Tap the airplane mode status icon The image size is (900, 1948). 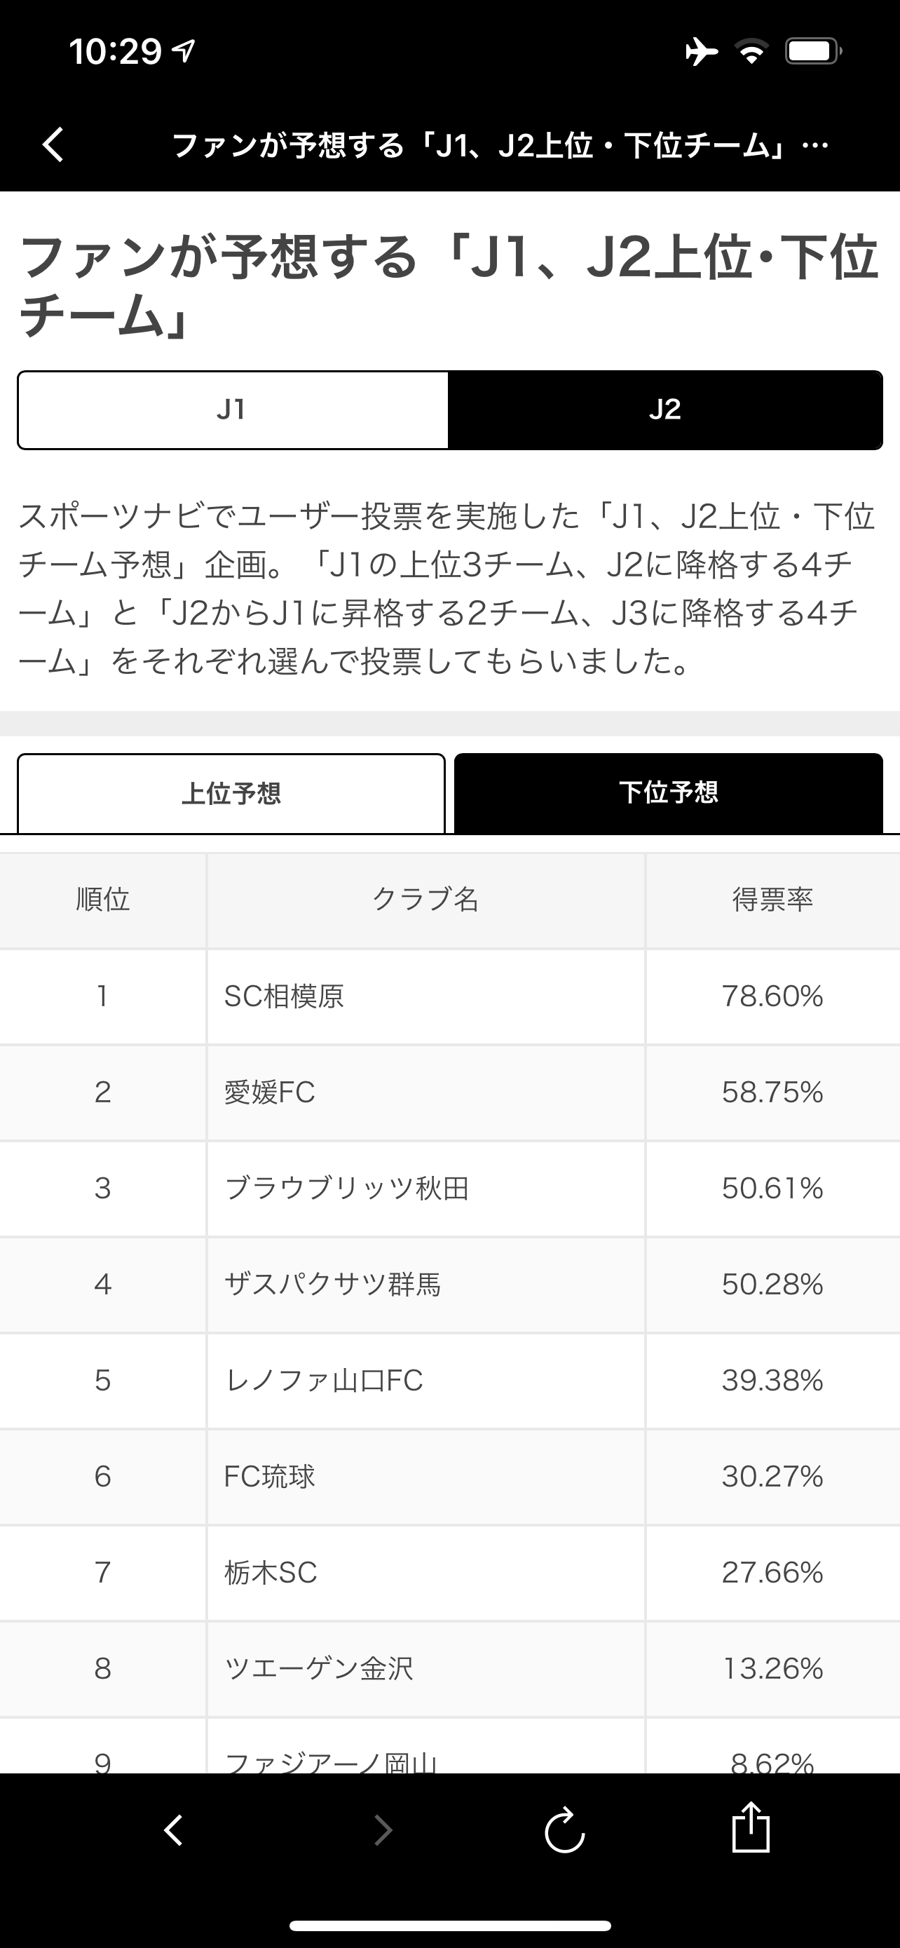701,51
